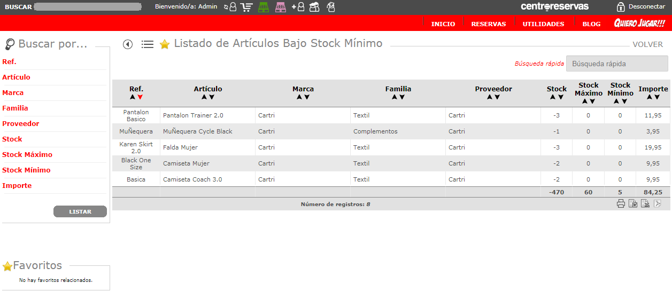Image resolution: width=672 pixels, height=299 pixels.
Task: Sort Familia column ascending
Action: [x=395, y=97]
